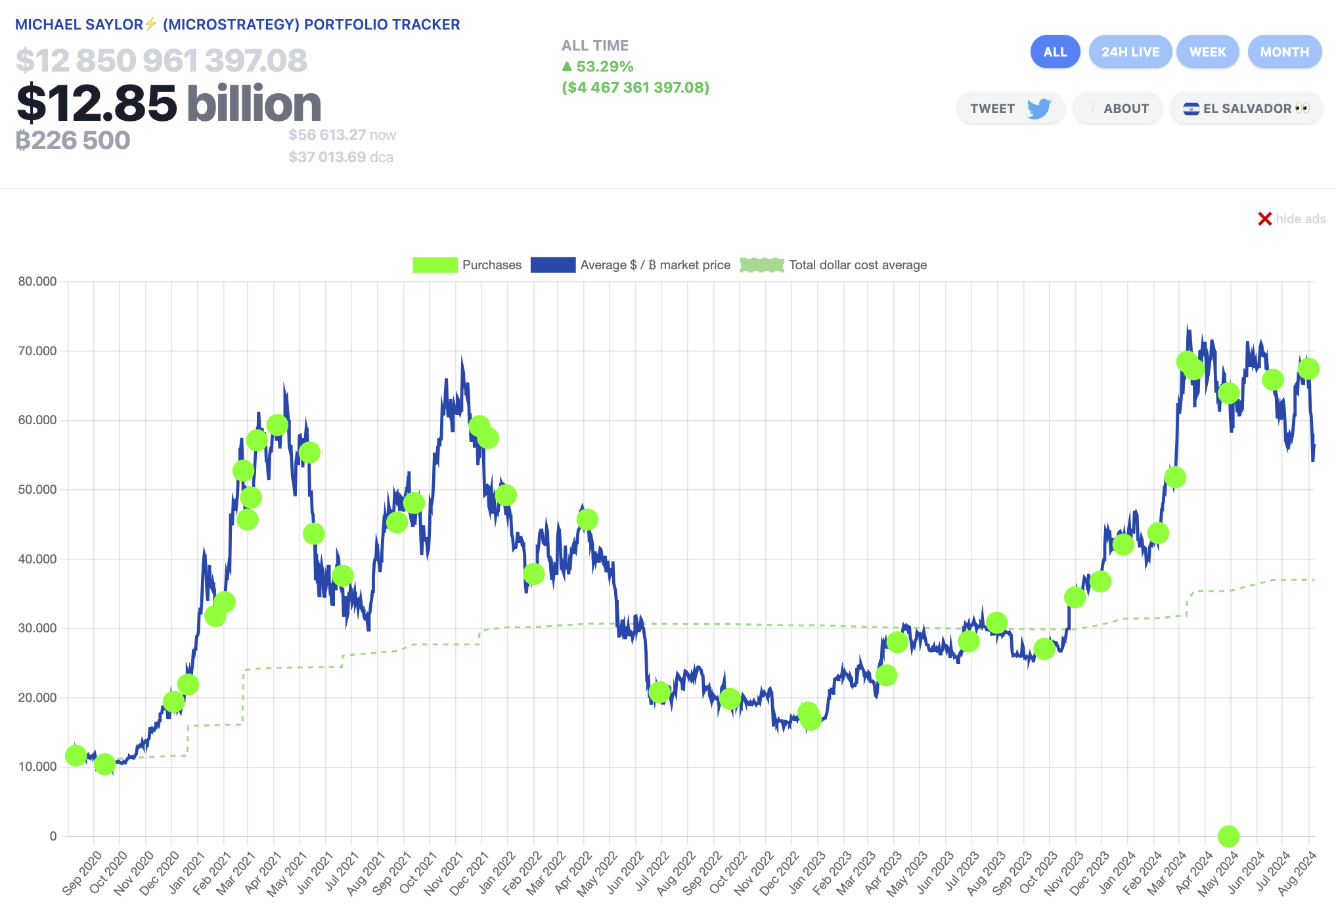Select the ALL time range tab
Screen dimensions: 1336x914
[1055, 52]
